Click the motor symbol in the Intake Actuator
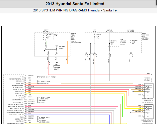The height and width of the screenshot is (124, 157). click(x=147, y=108)
